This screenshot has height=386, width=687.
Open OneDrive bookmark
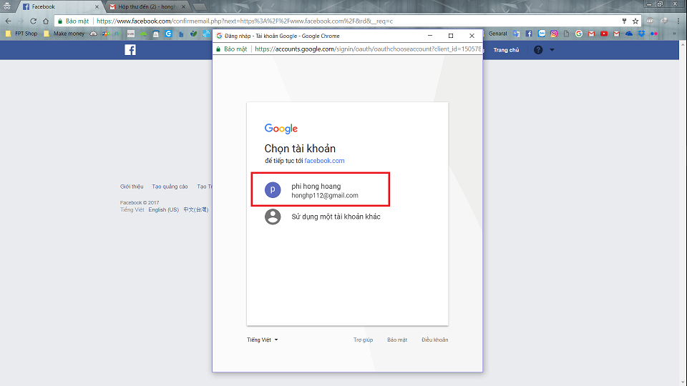(629, 34)
